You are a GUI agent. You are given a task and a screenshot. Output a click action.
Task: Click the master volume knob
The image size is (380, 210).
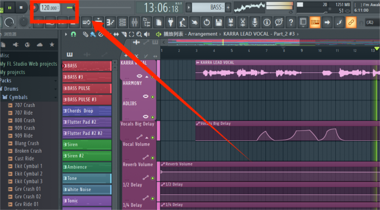[9, 22]
